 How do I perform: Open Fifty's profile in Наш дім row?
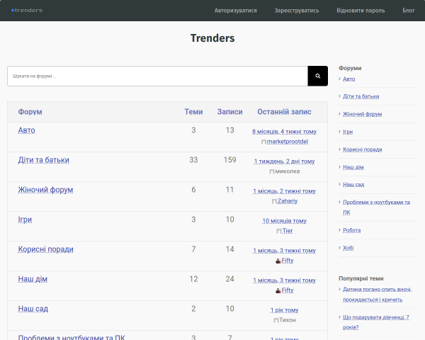tap(288, 290)
